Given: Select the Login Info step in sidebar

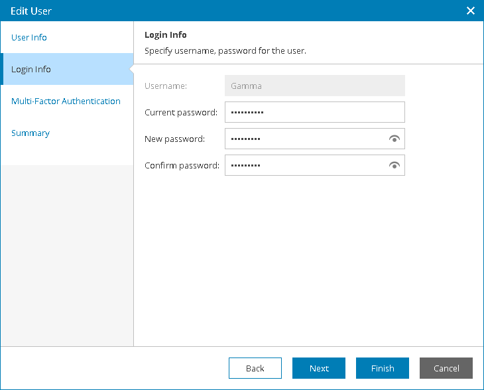Looking at the screenshot, I should pos(31,69).
